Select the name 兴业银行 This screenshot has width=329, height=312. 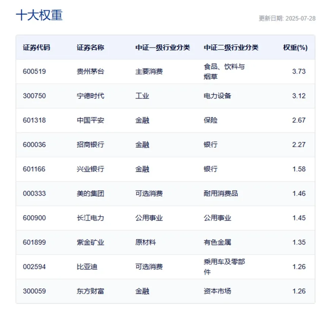click(90, 169)
